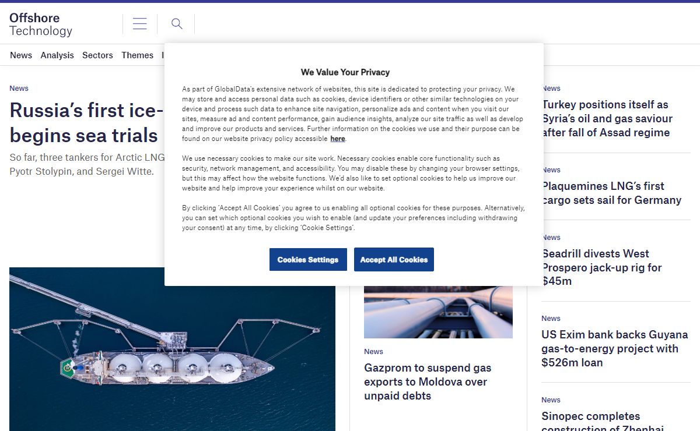Open the pipelines article thumbnail
This screenshot has height=431, width=700.
438,312
